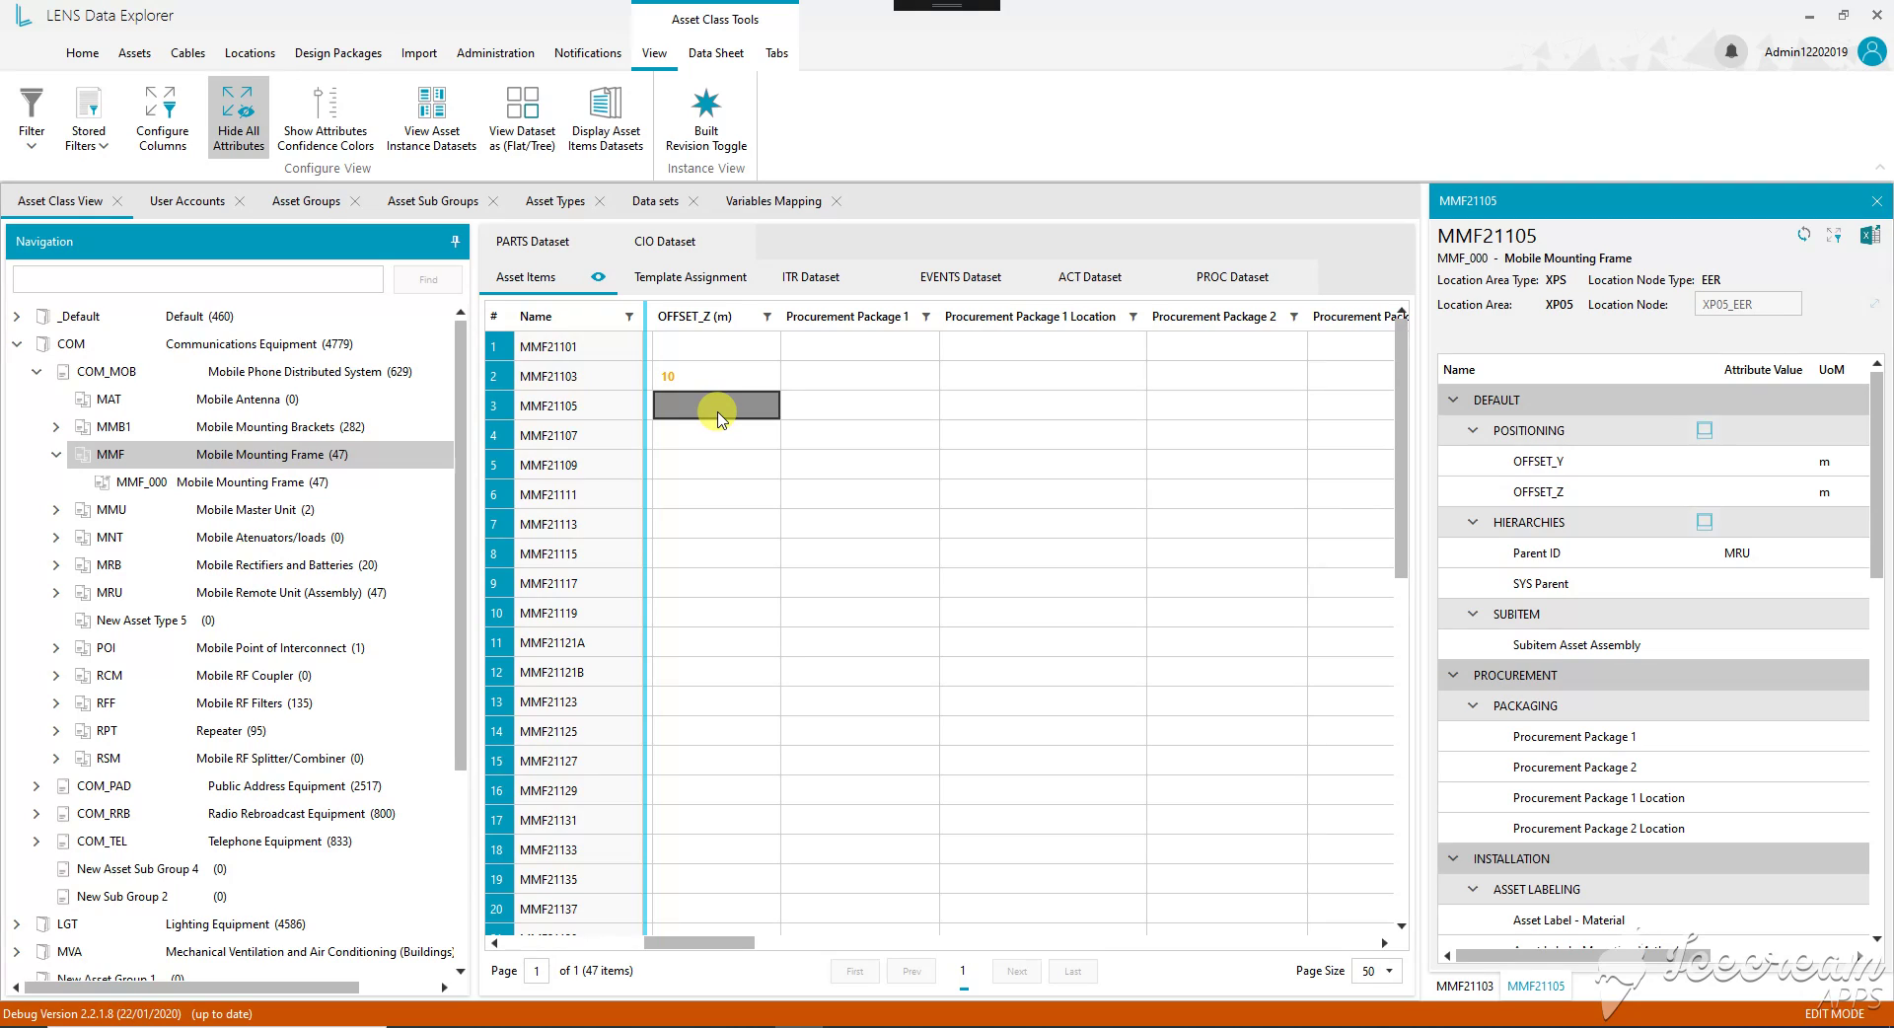Open the Assets menu

click(134, 53)
